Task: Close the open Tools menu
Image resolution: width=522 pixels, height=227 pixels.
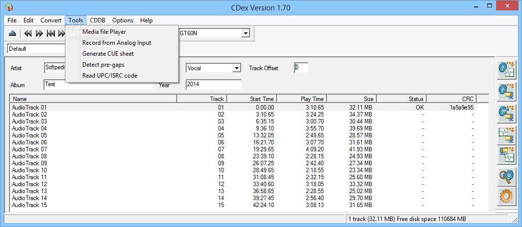Action: pyautogui.click(x=75, y=20)
